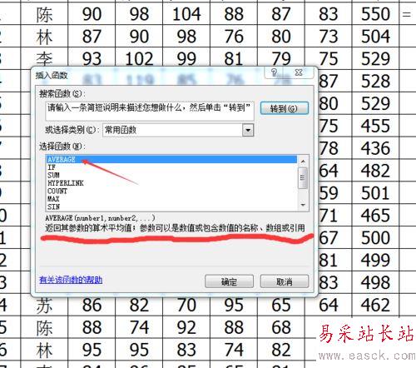Cancel with the 取消 button
Screen dimensions: 416x368
285,281
